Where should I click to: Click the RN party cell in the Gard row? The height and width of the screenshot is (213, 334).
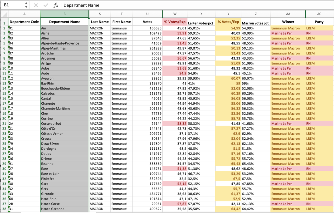pos(319,184)
